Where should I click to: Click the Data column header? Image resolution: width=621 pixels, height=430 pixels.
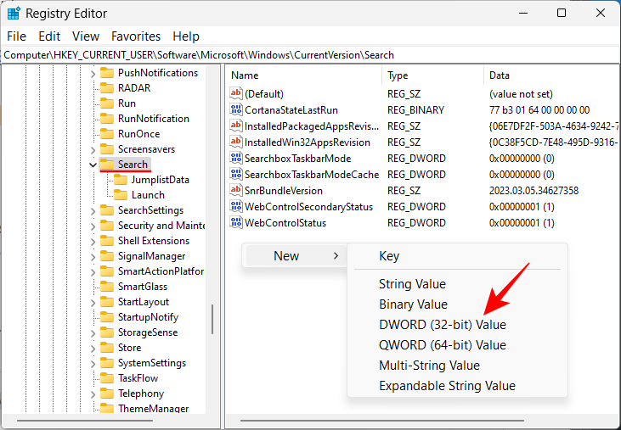(499, 75)
